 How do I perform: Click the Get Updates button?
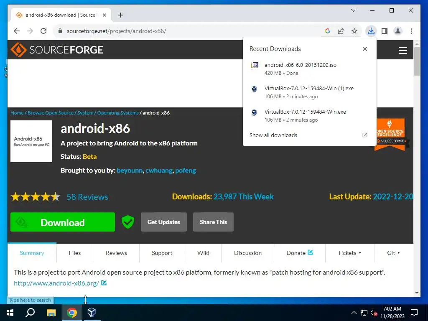point(164,222)
